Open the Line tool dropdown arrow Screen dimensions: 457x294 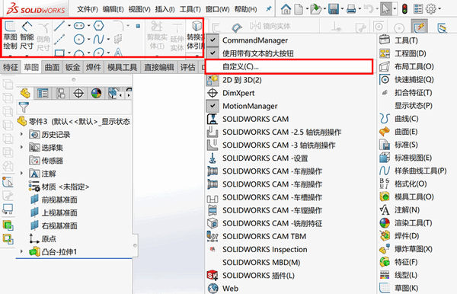[69, 26]
